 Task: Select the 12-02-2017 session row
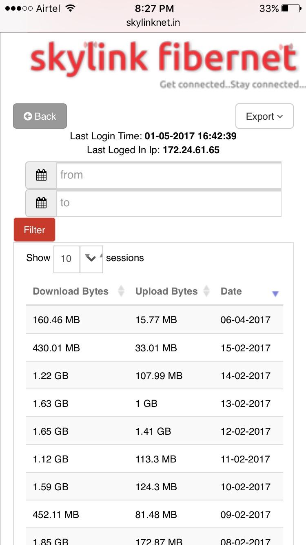click(154, 431)
